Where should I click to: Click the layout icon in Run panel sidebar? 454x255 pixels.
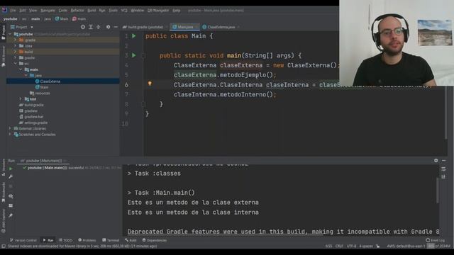point(11,205)
